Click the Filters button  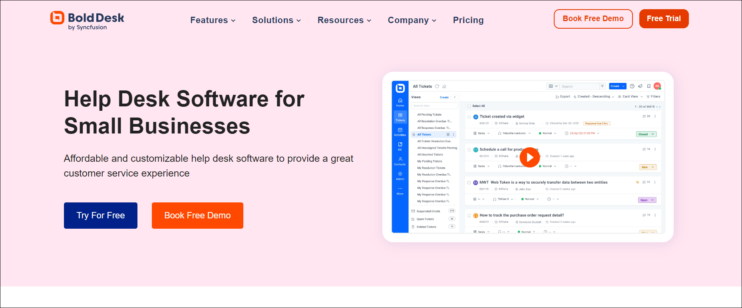tap(653, 96)
